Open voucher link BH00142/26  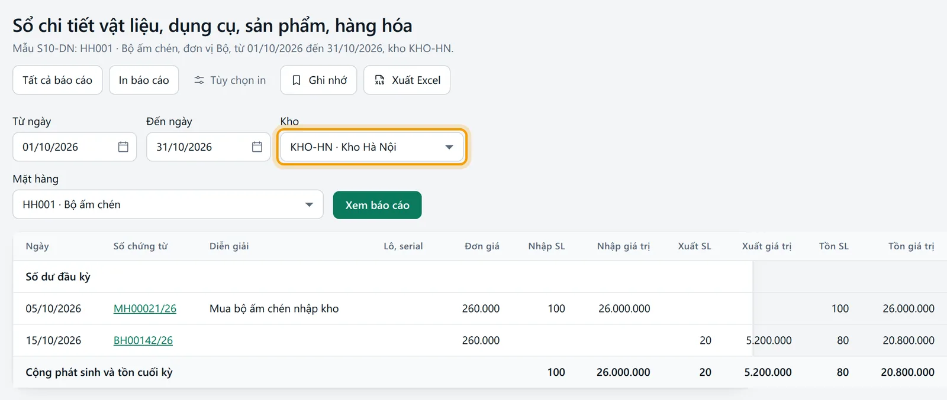(143, 340)
